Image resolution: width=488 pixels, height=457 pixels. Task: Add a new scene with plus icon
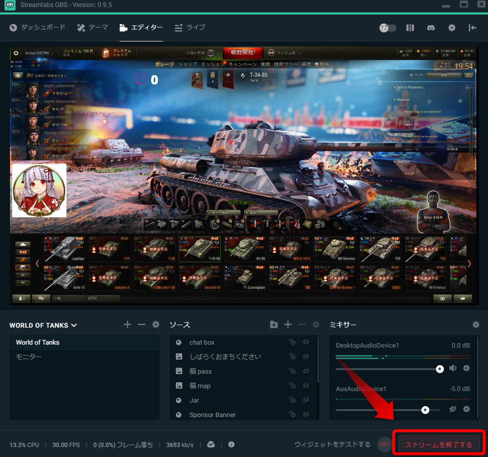coord(127,325)
